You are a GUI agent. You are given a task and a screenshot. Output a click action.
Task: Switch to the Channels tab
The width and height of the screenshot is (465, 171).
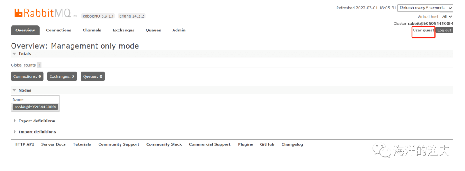click(x=92, y=30)
